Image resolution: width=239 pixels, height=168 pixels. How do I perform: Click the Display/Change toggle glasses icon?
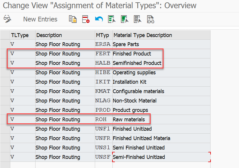pos(7,19)
